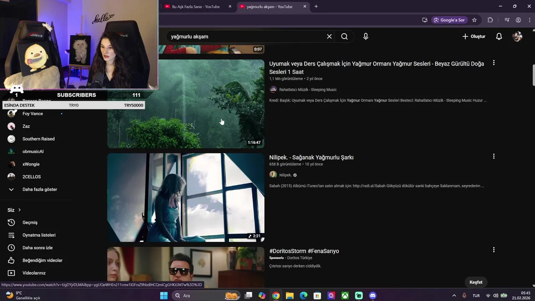
Task: Switch to Bu Aşk Fazla Sana tab
Action: (x=196, y=7)
